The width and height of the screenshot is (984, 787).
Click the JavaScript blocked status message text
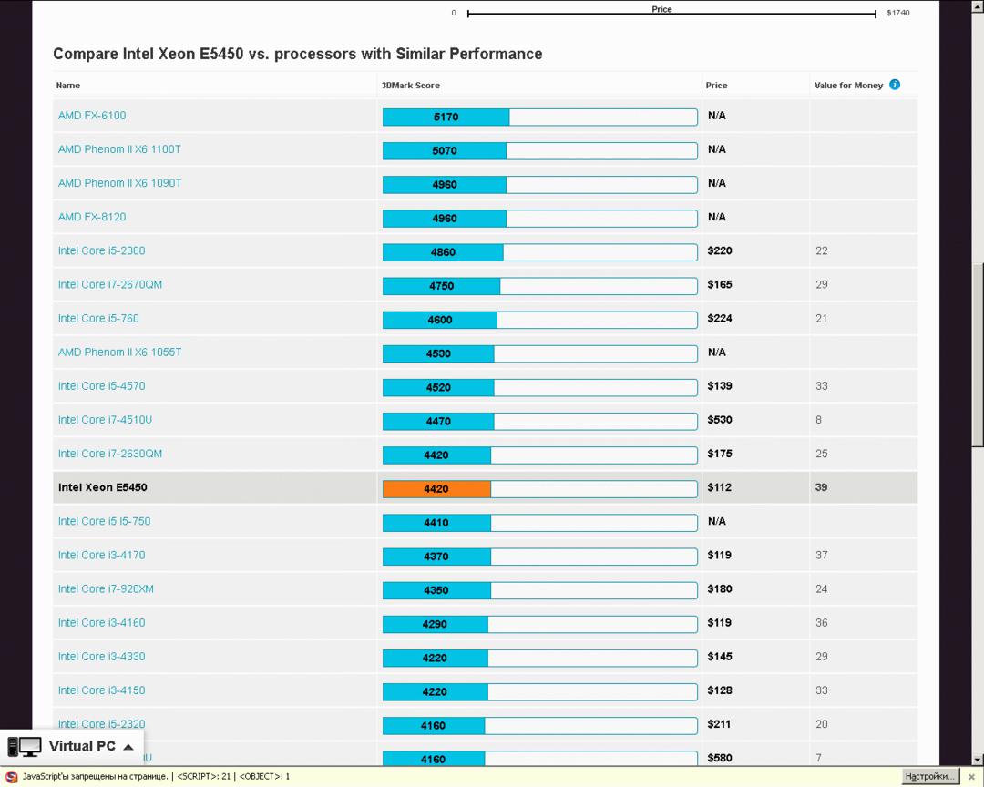tap(157, 777)
